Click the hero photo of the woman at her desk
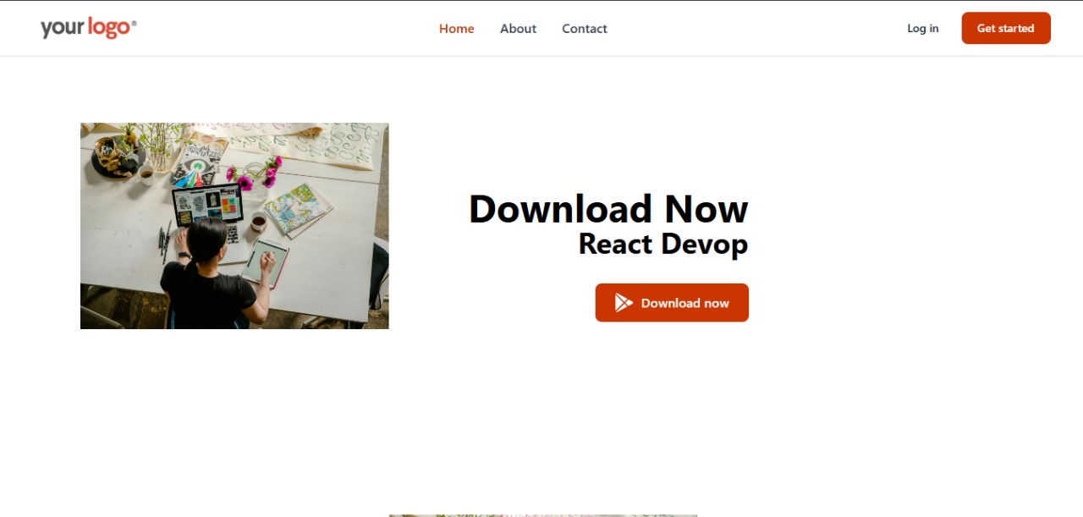This screenshot has width=1083, height=517. click(234, 226)
